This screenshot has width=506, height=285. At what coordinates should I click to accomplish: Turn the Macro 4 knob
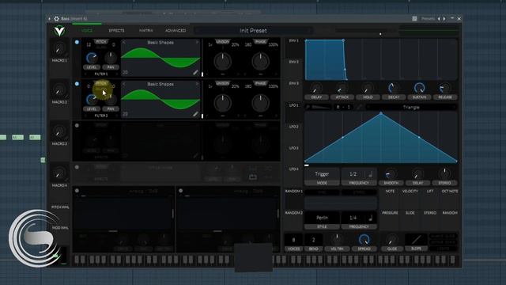coord(59,174)
